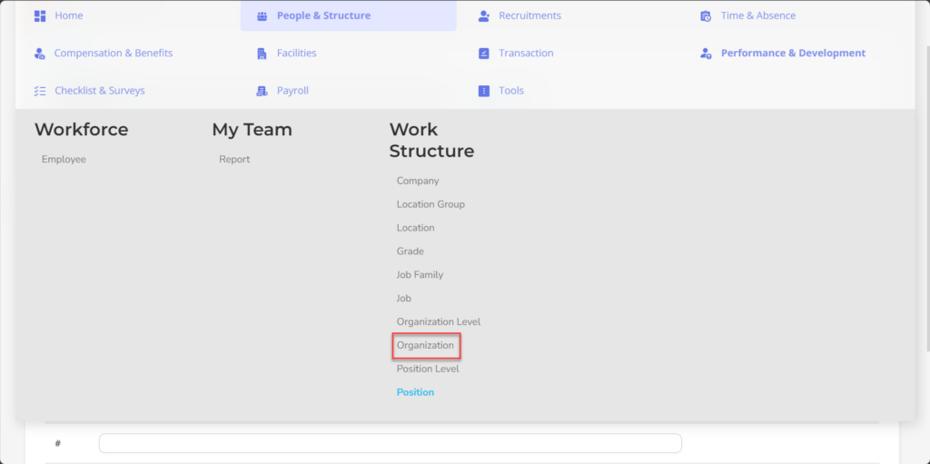The height and width of the screenshot is (464, 930).
Task: Click the Home dashboard icon
Action: tap(40, 16)
